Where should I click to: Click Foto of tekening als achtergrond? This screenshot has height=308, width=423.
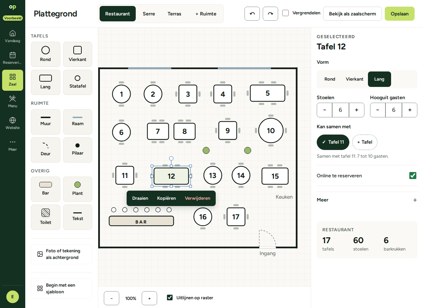pos(62,254)
